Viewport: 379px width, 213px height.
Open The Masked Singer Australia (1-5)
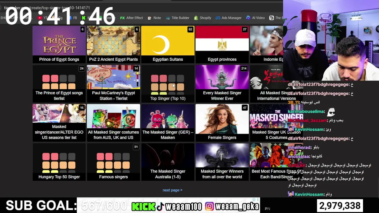click(x=168, y=162)
